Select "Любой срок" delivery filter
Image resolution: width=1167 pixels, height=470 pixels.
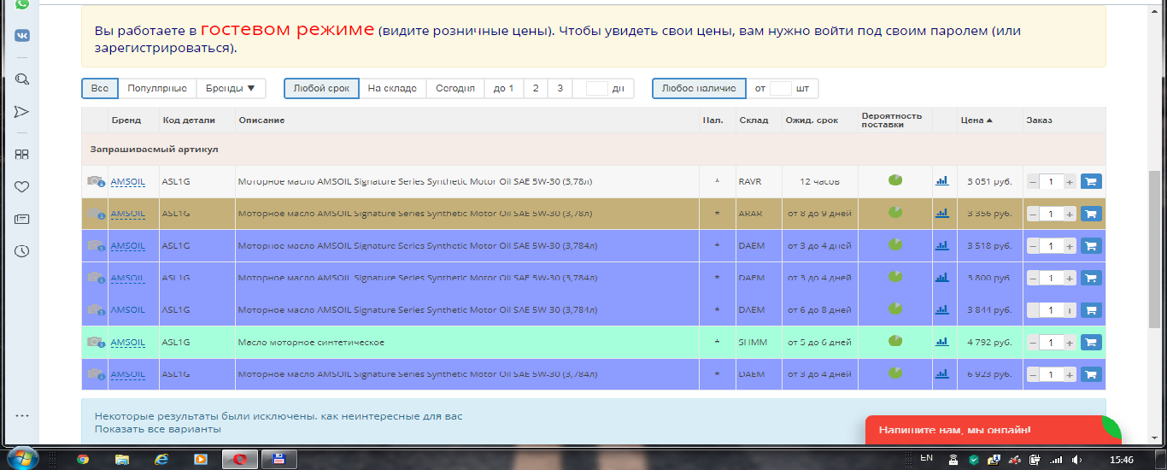(x=321, y=88)
